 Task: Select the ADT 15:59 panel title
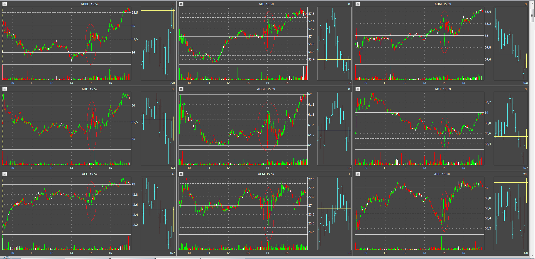tap(443, 89)
